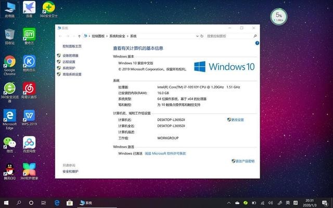Select processor text Intel Core i7-10510Y
The width and height of the screenshot is (333, 208).
[x=199, y=87]
